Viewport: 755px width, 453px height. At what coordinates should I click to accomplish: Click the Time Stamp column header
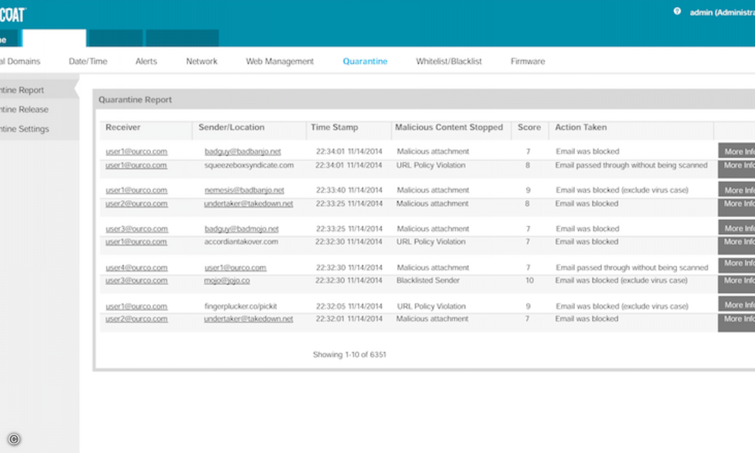coord(334,127)
